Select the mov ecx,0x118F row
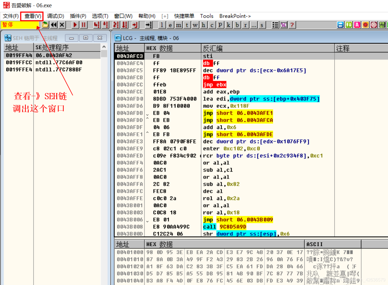The width and height of the screenshot is (388, 285). [x=251, y=106]
